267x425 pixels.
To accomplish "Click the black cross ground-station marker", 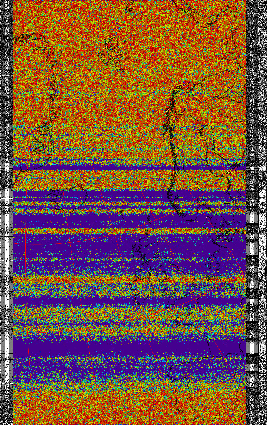I will point(227,203).
